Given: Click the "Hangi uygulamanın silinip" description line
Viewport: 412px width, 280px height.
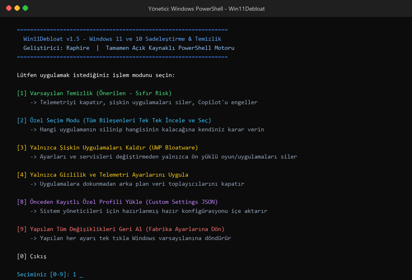Looking at the screenshot, I should (x=147, y=129).
